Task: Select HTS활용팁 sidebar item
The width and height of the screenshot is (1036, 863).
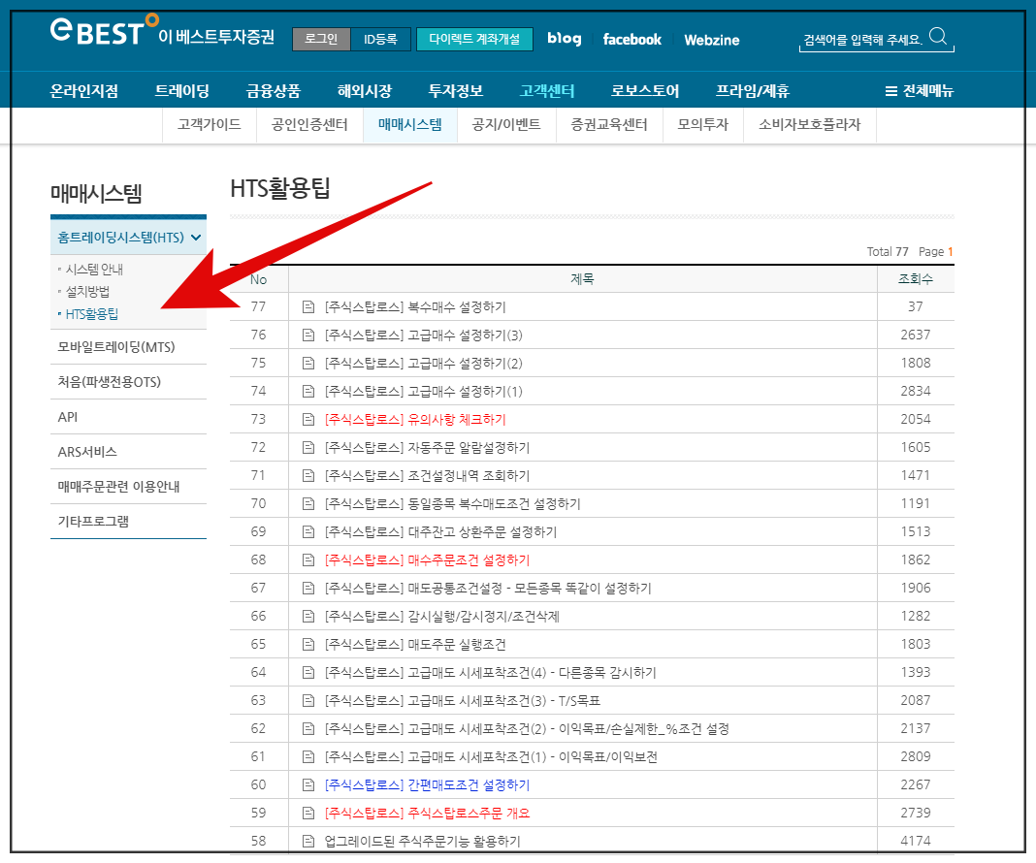Action: [92, 314]
